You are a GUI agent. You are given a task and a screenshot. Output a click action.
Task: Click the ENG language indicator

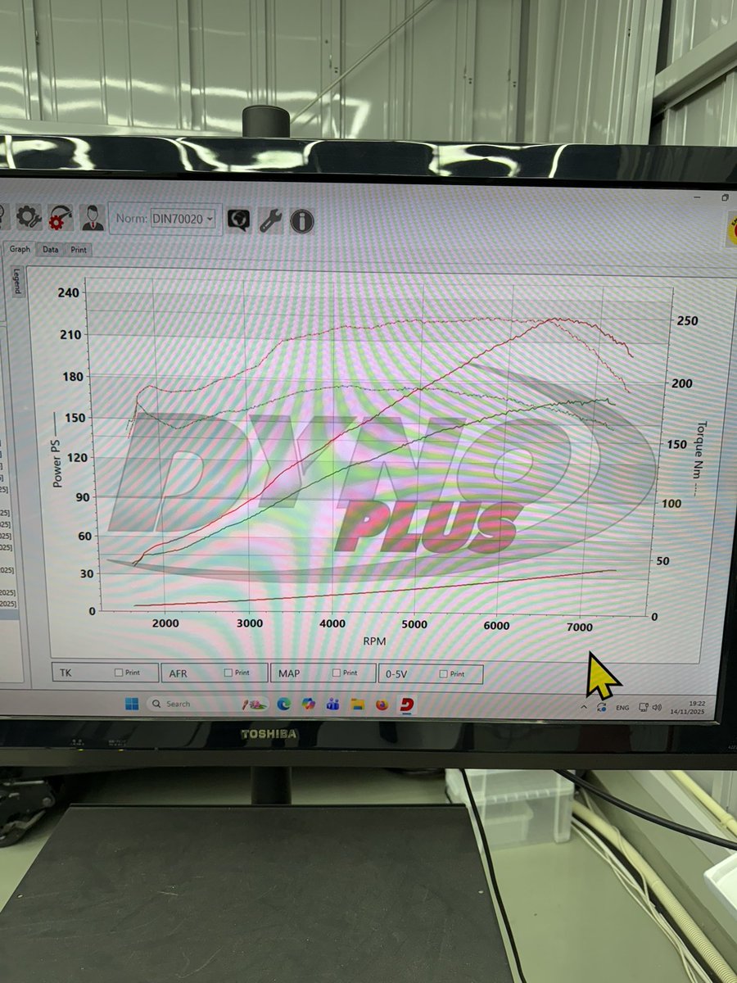622,708
